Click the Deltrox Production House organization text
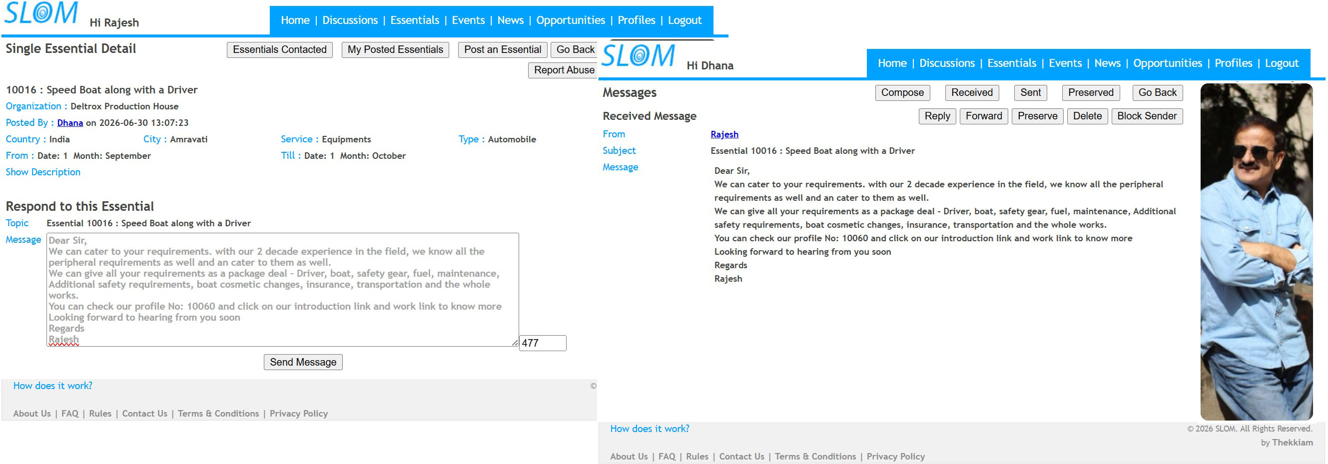Viewport: 1328px width, 464px height. click(124, 106)
